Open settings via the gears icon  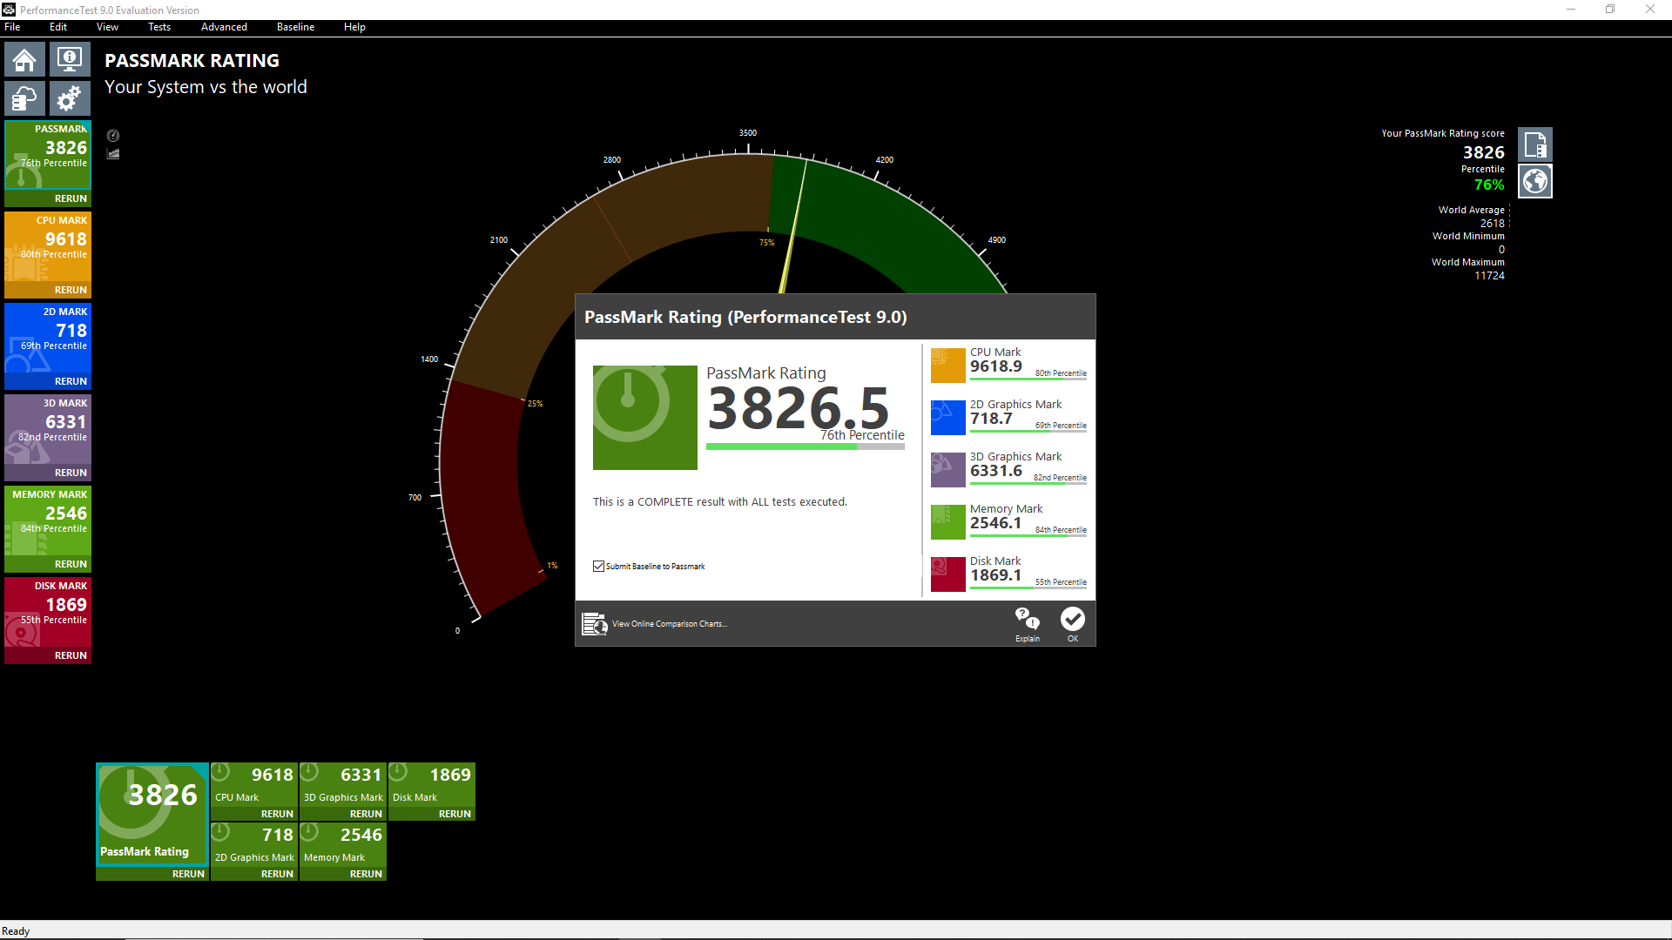tap(70, 99)
